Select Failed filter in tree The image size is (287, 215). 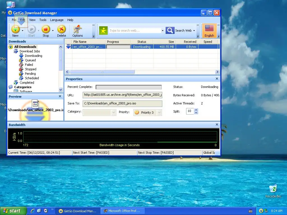click(x=29, y=65)
